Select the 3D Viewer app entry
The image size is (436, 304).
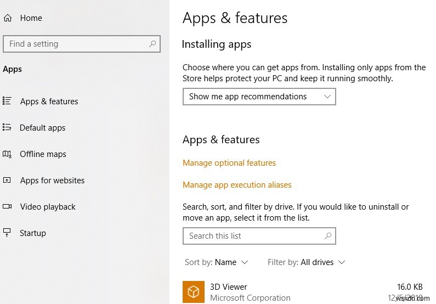pos(303,292)
